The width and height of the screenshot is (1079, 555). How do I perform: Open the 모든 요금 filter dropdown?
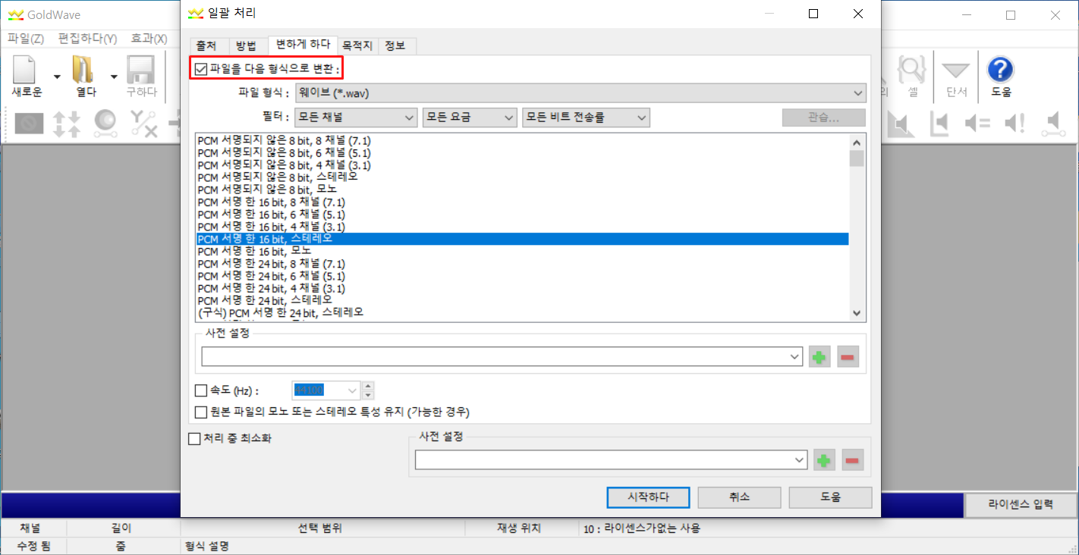[470, 118]
